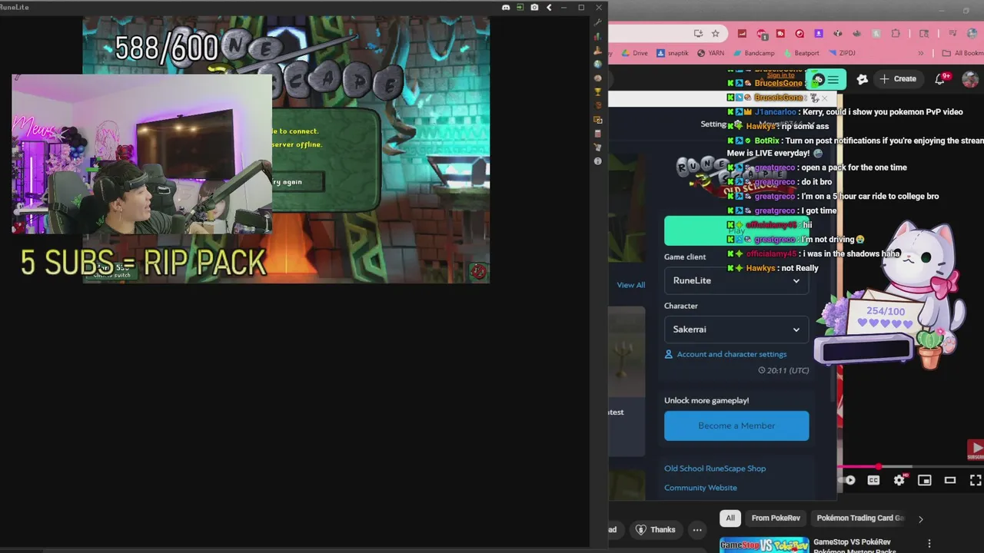Select the Pokémon Trading Card Game chip
This screenshot has width=984, height=553.
(x=860, y=518)
